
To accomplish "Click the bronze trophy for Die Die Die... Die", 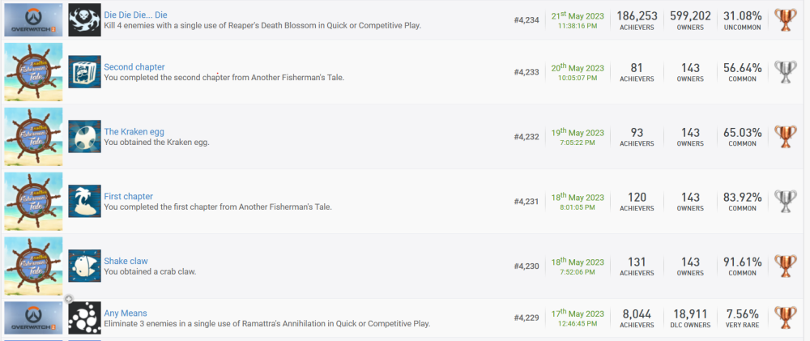I will point(785,19).
